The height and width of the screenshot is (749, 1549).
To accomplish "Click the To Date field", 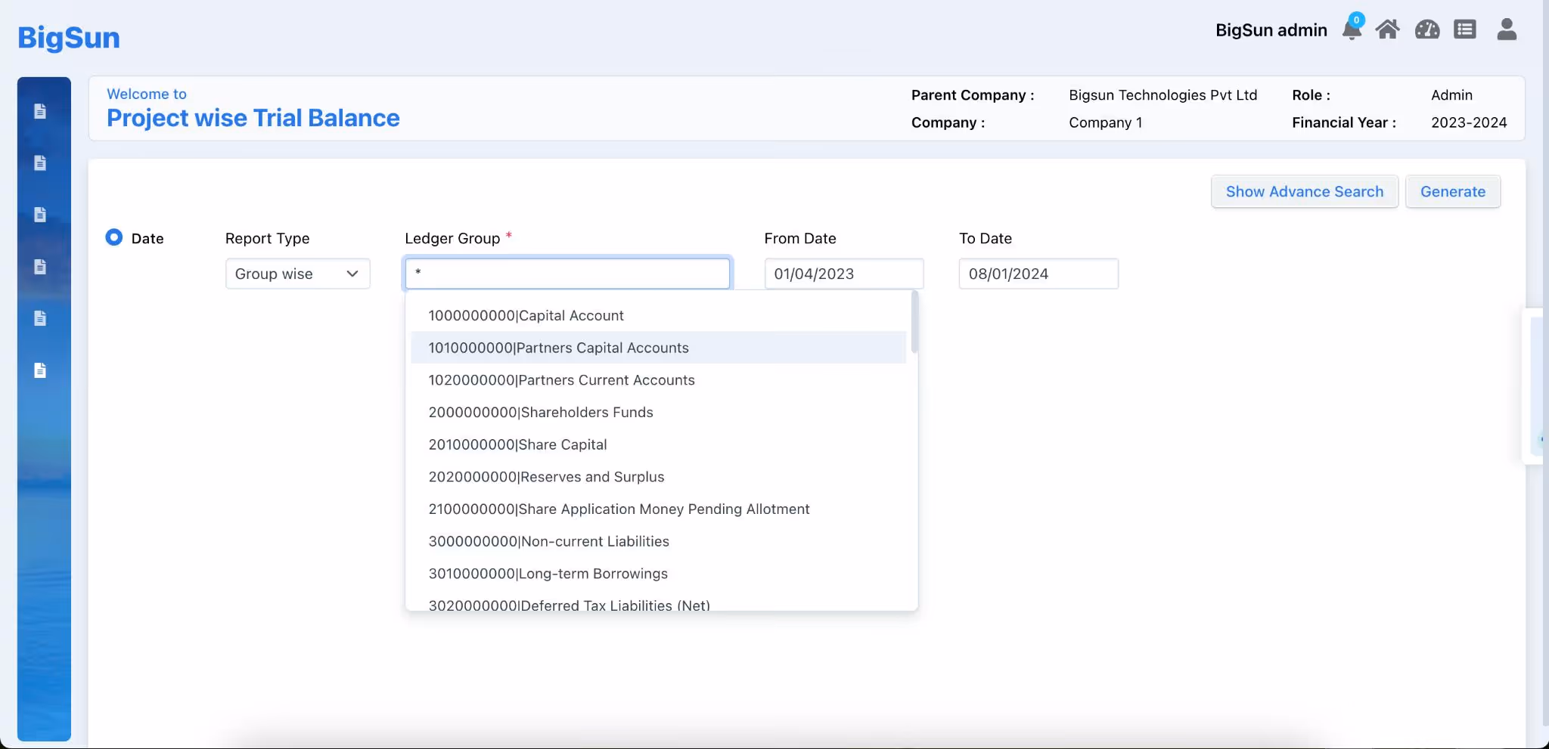I will point(1038,274).
